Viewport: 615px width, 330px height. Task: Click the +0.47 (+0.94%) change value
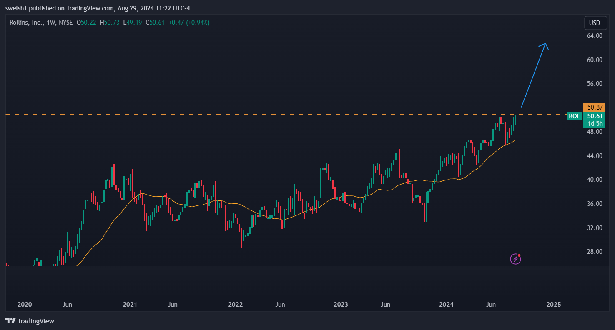click(x=189, y=22)
